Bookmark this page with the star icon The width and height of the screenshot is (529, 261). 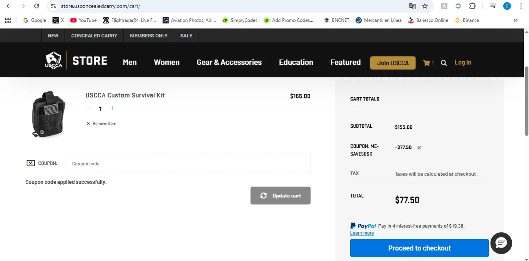pos(425,6)
